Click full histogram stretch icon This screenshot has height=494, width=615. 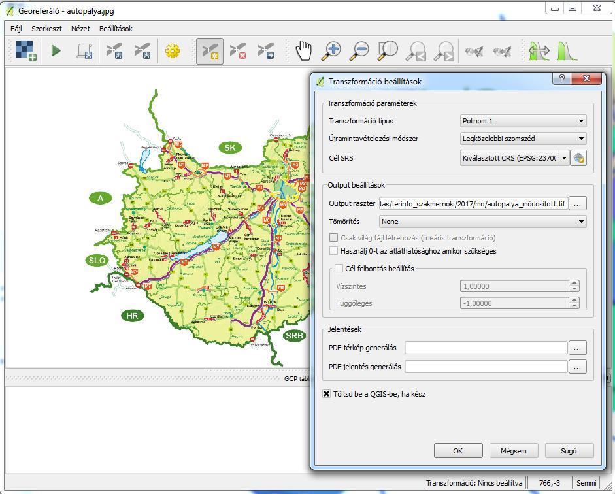(x=539, y=51)
